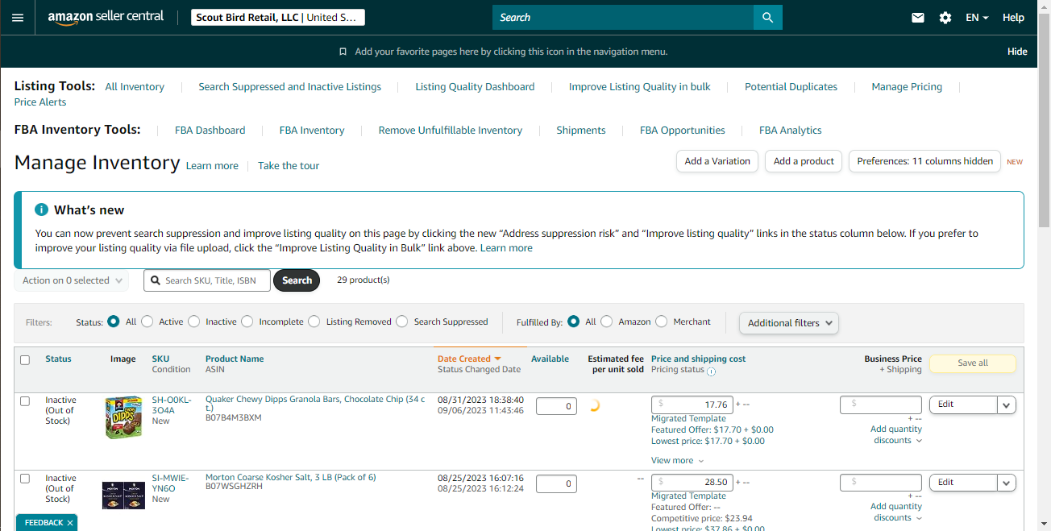Focus the top Search input field

pos(623,17)
